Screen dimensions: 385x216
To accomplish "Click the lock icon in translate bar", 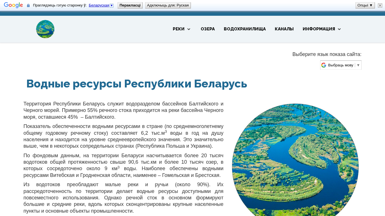I will (28, 5).
